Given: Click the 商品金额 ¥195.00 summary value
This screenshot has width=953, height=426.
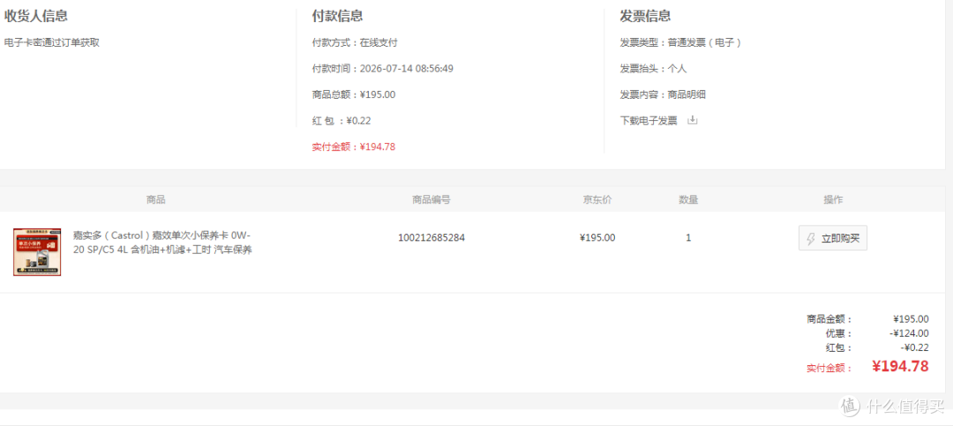Looking at the screenshot, I should pyautogui.click(x=911, y=318).
